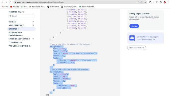
Task: Open the Gmail bookmark
Action: [x=5, y=7]
